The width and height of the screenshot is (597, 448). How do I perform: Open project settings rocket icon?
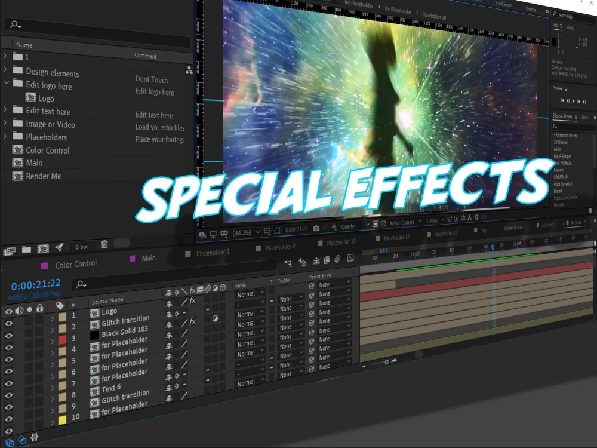tap(59, 248)
